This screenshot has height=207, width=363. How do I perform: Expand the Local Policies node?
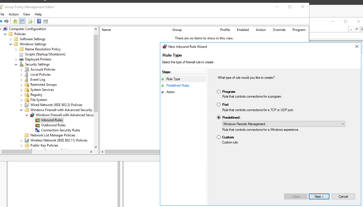point(21,75)
